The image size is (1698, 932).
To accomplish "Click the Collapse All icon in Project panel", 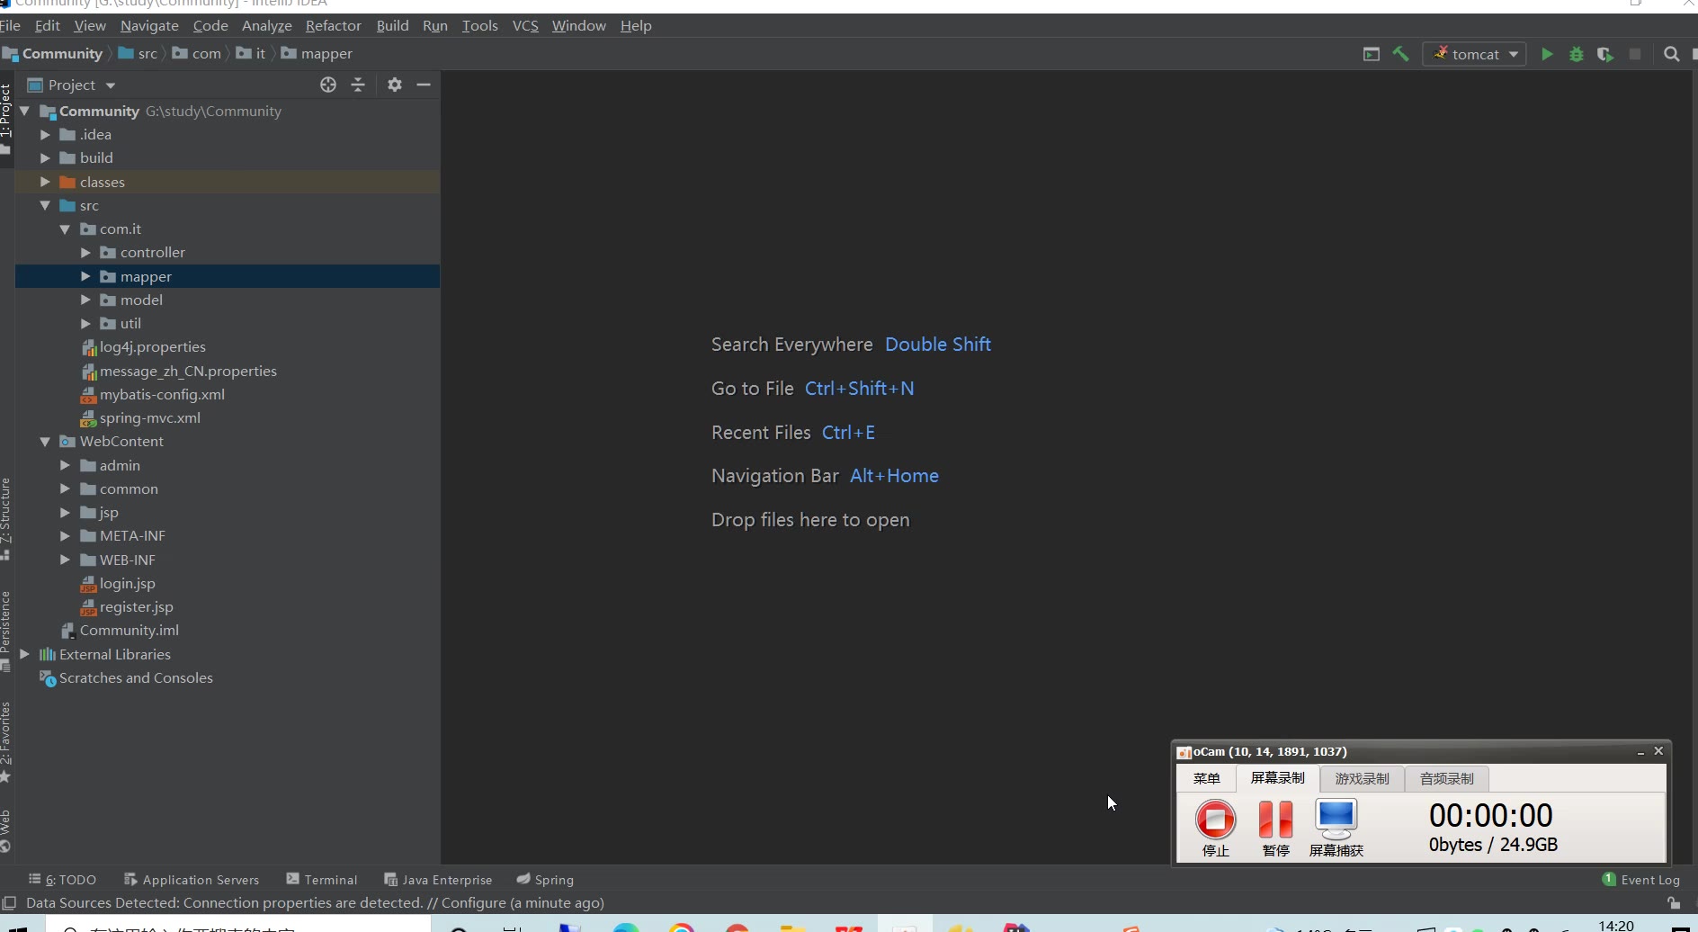I will (x=358, y=85).
